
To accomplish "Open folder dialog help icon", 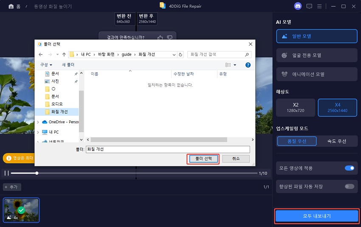I will [x=248, y=65].
